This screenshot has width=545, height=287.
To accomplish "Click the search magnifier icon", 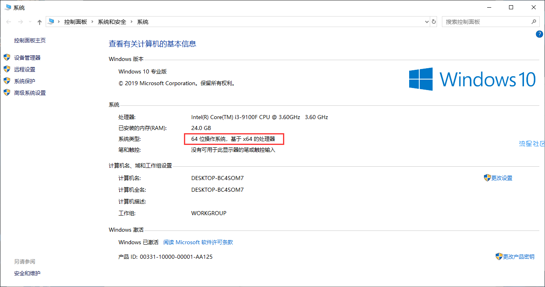I will coord(534,22).
